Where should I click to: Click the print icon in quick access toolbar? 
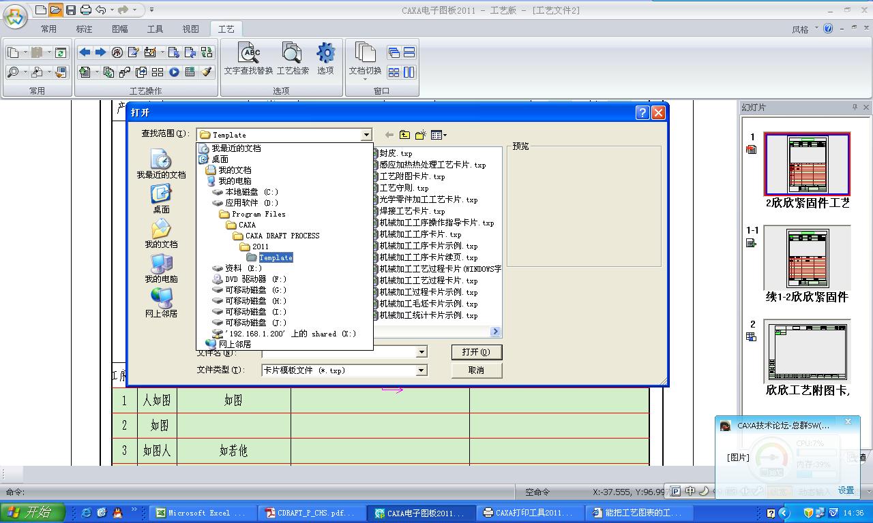pos(86,10)
